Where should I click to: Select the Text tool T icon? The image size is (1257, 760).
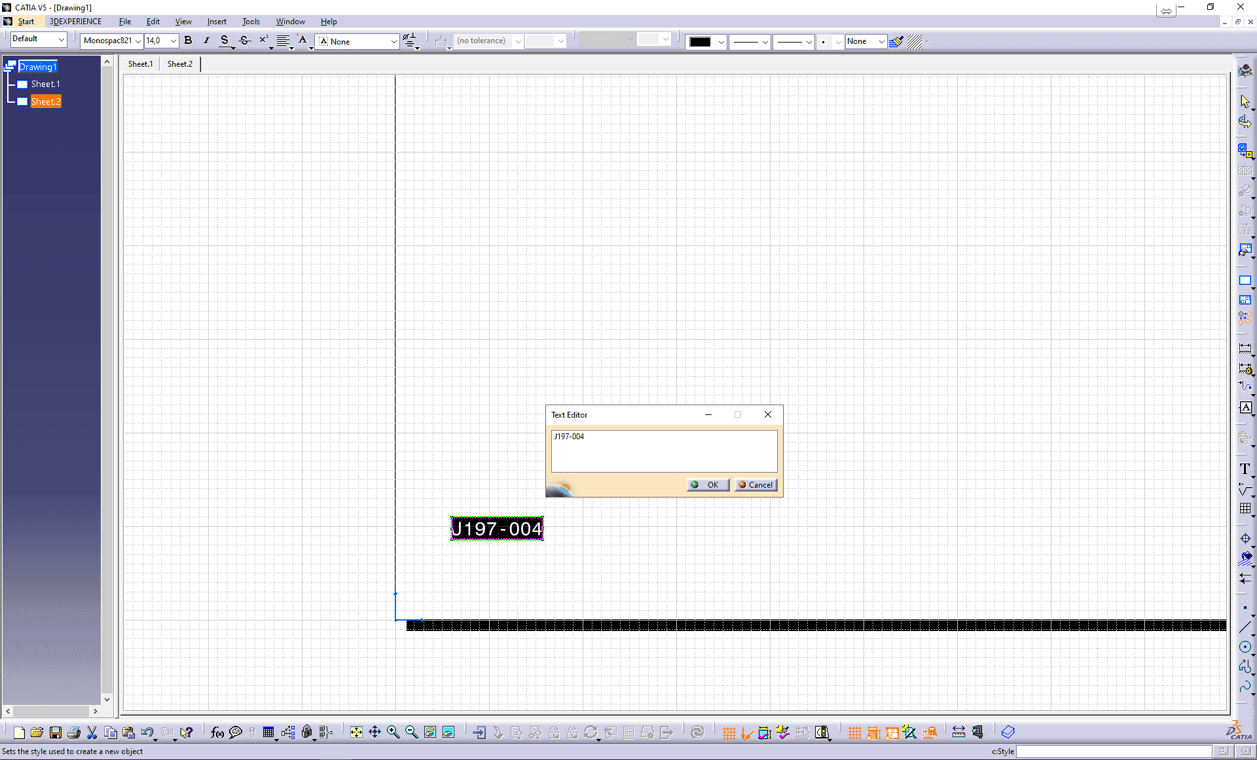[1245, 469]
